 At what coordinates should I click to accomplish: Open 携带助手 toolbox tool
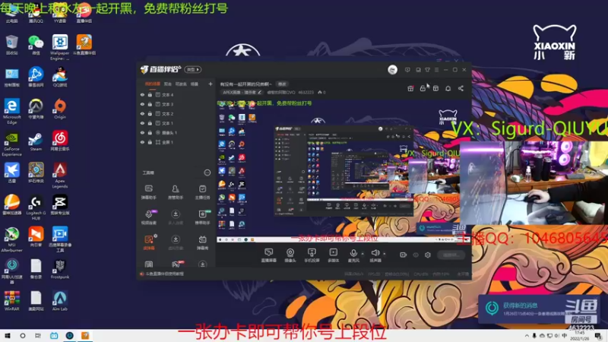pos(202,217)
